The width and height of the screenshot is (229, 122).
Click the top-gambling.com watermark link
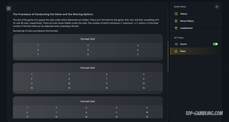point(204,113)
